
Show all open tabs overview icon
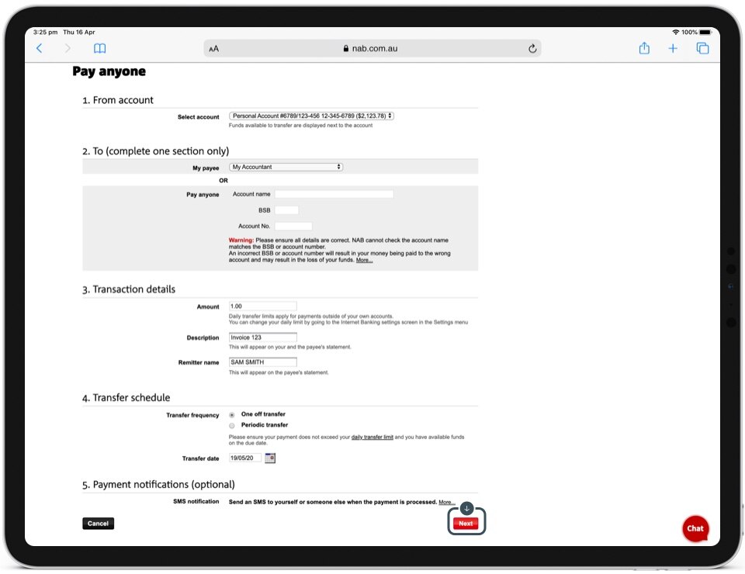coord(702,48)
